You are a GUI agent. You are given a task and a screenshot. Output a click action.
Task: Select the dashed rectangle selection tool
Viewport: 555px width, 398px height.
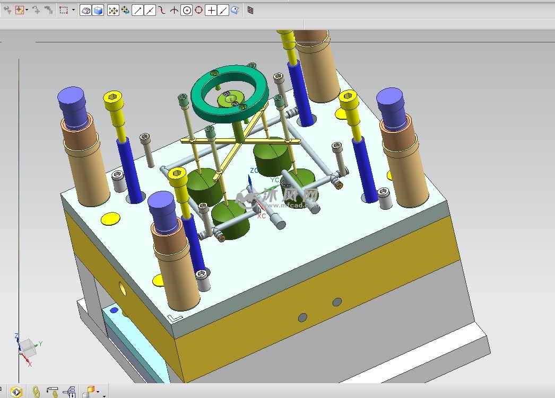click(x=64, y=10)
